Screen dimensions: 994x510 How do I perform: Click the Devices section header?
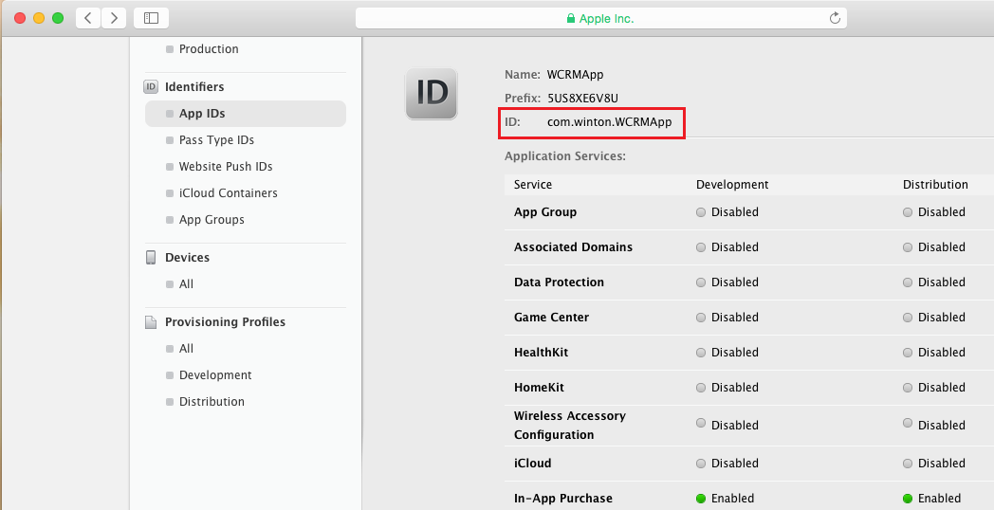coord(187,257)
